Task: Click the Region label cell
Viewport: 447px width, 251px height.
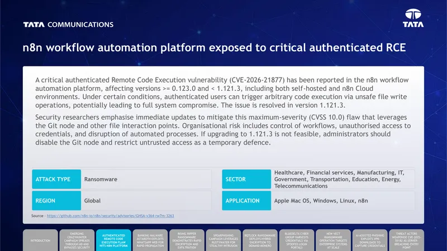Action: click(56, 201)
